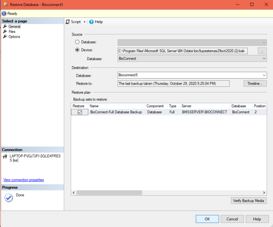Click the horizontal scrollbar thumb in backup sets
The height and width of the screenshot is (227, 273).
click(109, 193)
